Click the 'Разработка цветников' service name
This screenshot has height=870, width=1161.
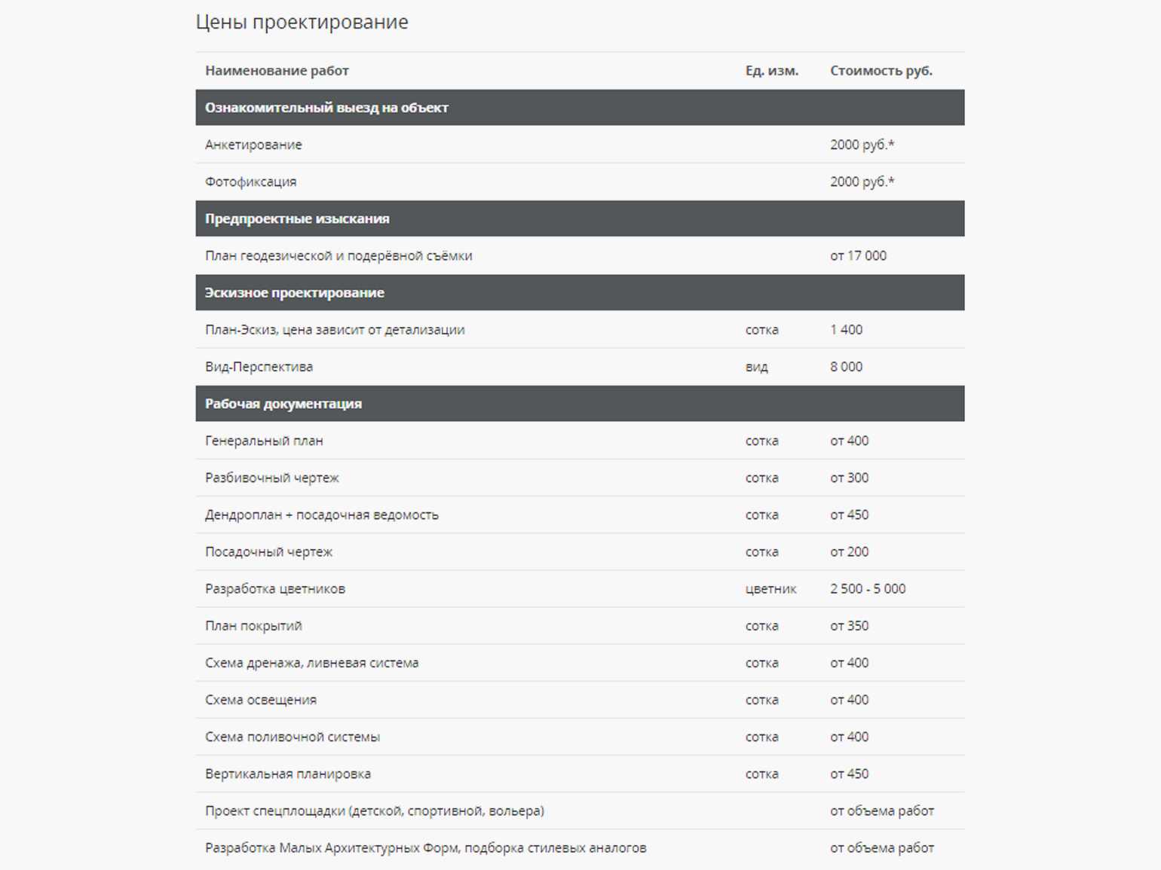(x=275, y=589)
